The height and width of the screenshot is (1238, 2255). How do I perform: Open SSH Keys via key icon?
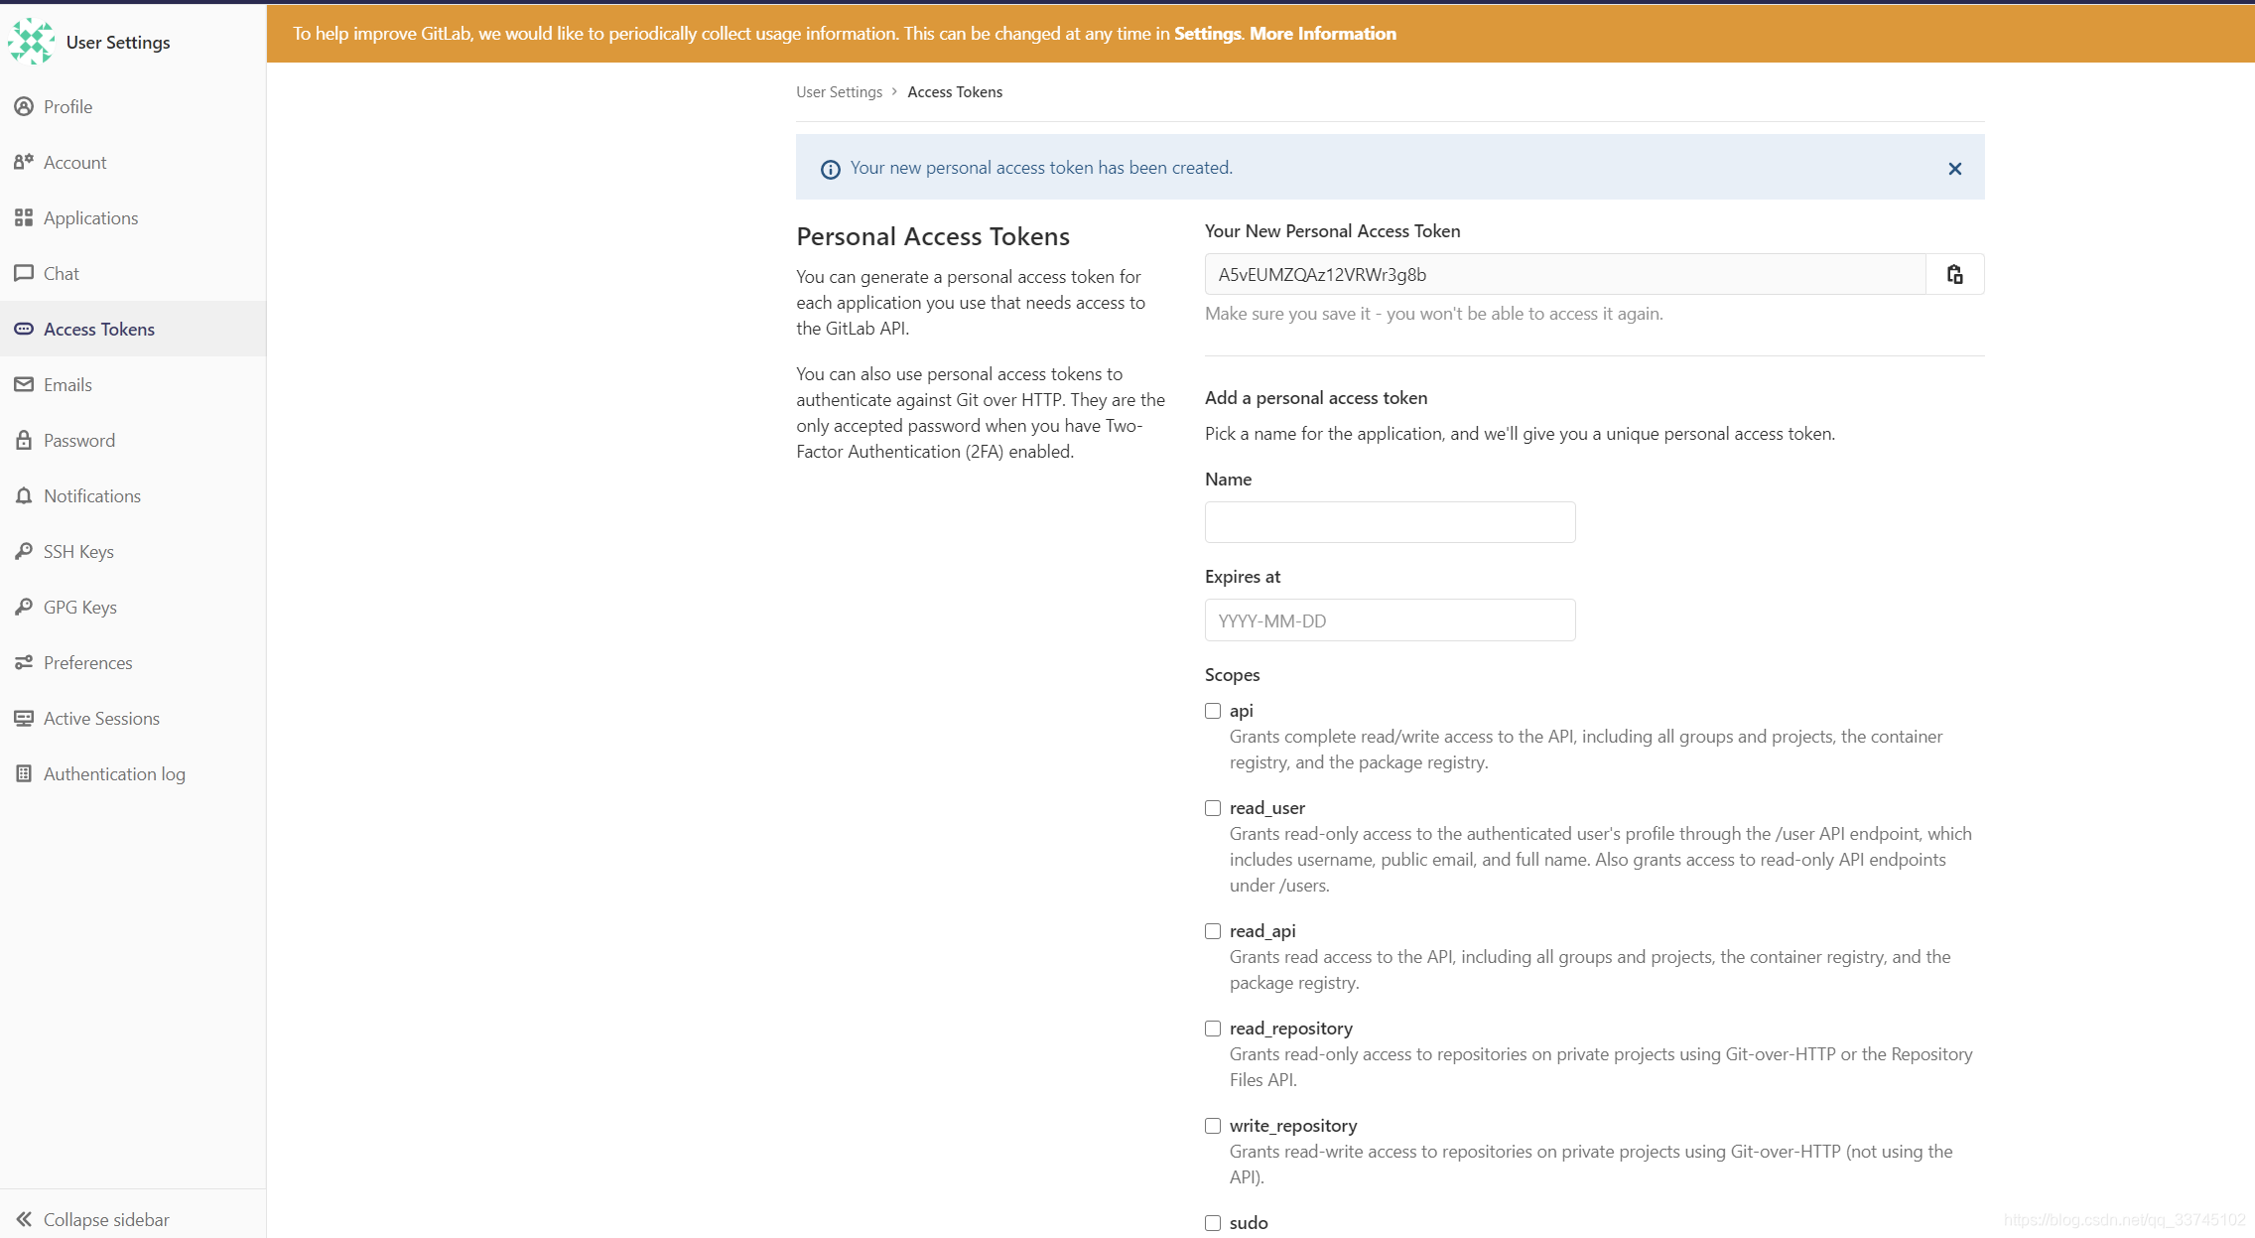[24, 551]
